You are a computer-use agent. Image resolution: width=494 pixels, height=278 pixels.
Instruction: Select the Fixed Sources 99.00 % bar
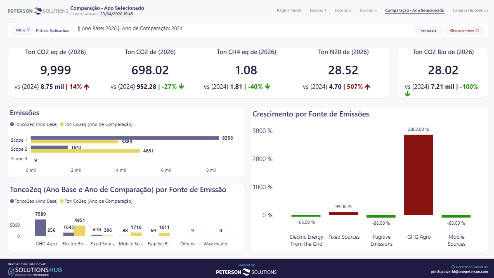click(343, 214)
